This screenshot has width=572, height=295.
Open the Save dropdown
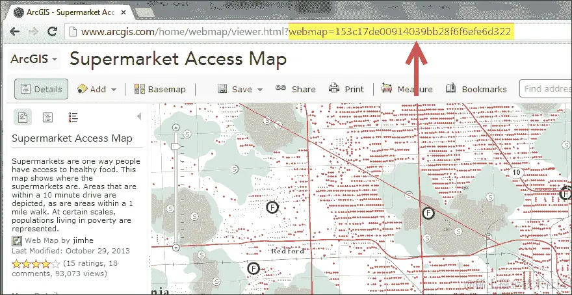coord(240,89)
